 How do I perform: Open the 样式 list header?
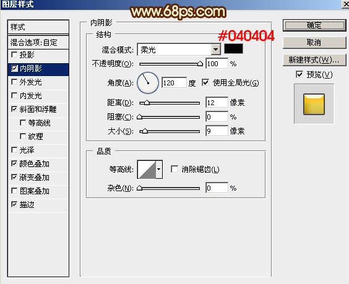38,27
